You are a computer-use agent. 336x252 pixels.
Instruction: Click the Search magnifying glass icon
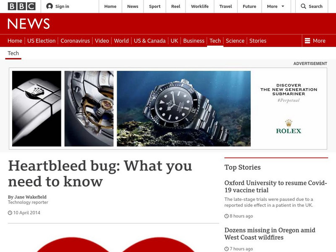[x=303, y=6]
